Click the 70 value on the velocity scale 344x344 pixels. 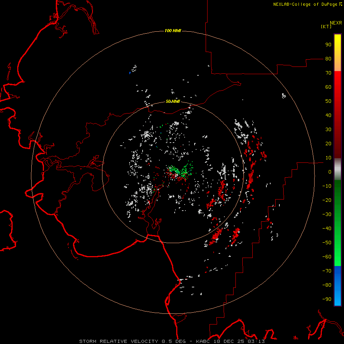click(328, 73)
